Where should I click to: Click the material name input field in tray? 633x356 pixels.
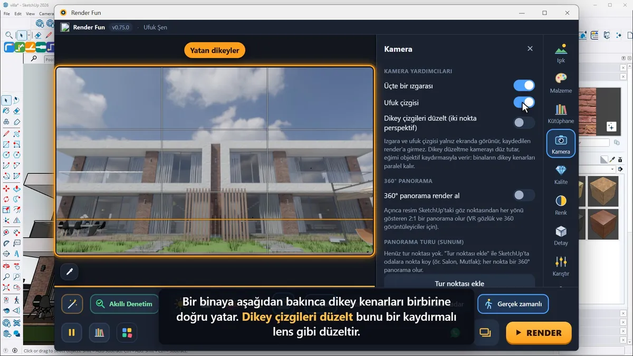coord(594,142)
